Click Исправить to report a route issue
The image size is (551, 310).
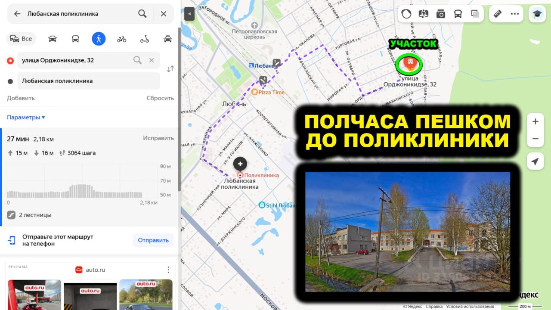click(x=158, y=138)
